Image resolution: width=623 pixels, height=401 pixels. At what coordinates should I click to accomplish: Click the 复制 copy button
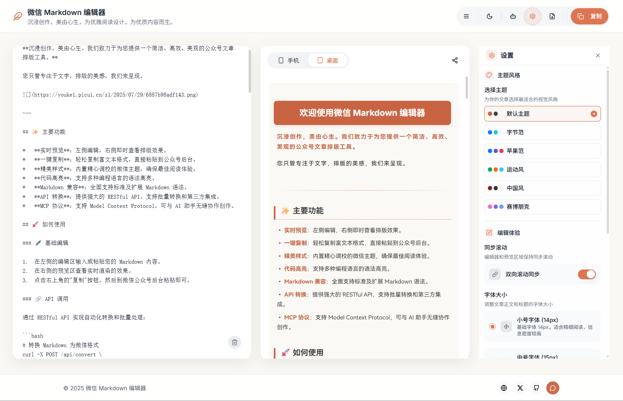click(x=589, y=16)
